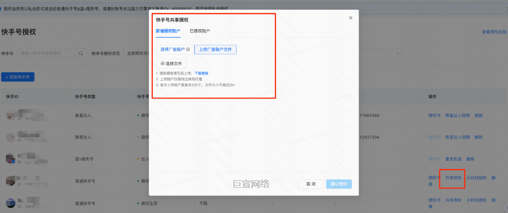
Task: Click the help icon beside 选择广告账户
Action: 188,50
